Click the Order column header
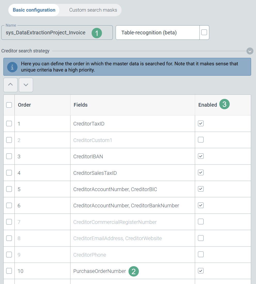 (x=25, y=105)
